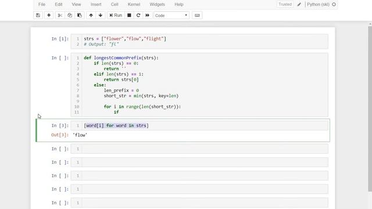372x209 pixels.
Task: Click the Out[3]: prompt label
Action: (x=60, y=135)
